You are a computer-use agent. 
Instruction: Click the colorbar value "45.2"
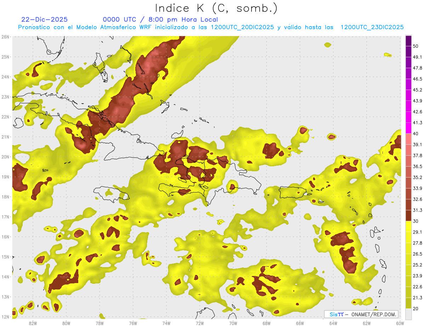pyautogui.click(x=418, y=90)
